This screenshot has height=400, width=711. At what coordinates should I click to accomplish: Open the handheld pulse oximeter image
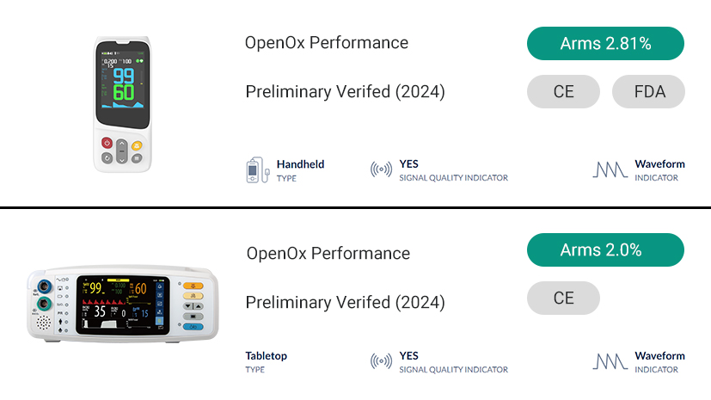123,103
